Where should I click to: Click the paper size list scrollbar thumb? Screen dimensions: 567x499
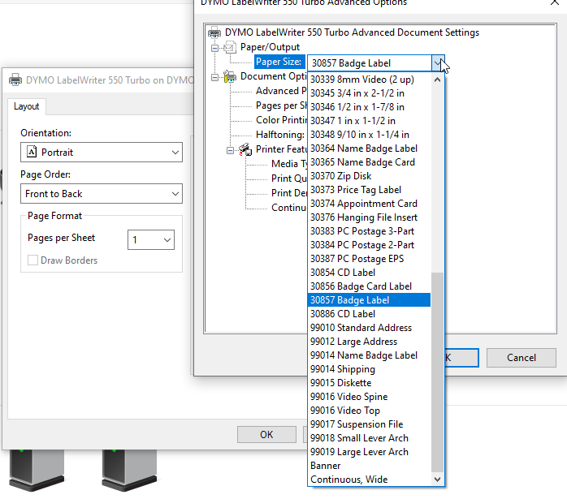(x=438, y=373)
